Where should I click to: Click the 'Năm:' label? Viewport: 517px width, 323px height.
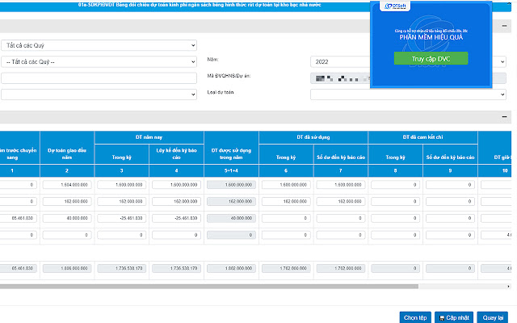coord(212,59)
